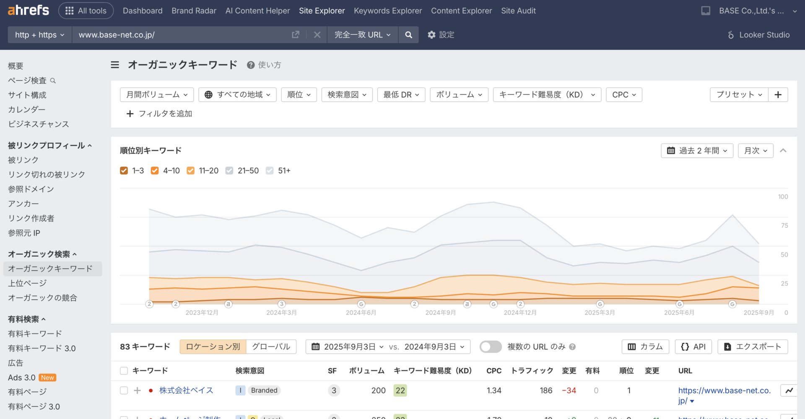Uncheck the 1–3 position checkbox

point(124,171)
